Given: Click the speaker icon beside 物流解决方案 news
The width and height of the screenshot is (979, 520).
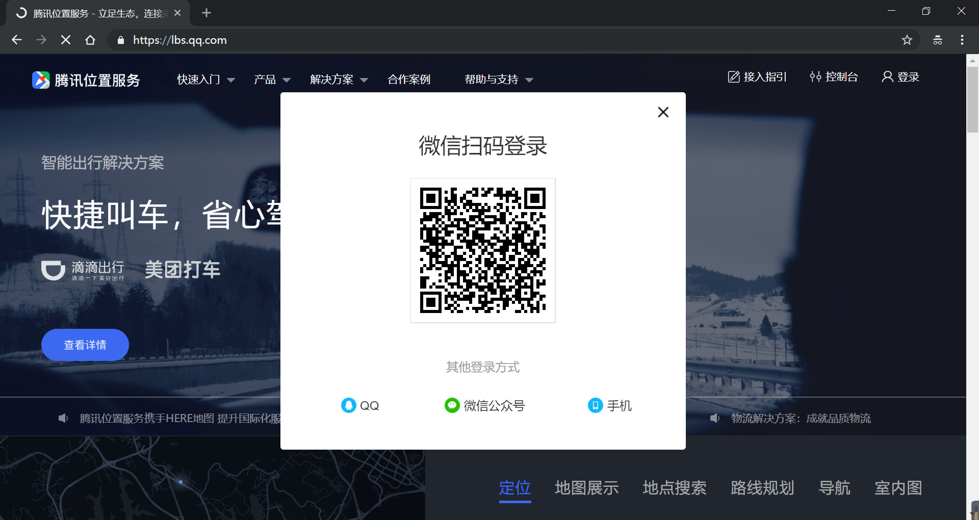Looking at the screenshot, I should (x=715, y=418).
